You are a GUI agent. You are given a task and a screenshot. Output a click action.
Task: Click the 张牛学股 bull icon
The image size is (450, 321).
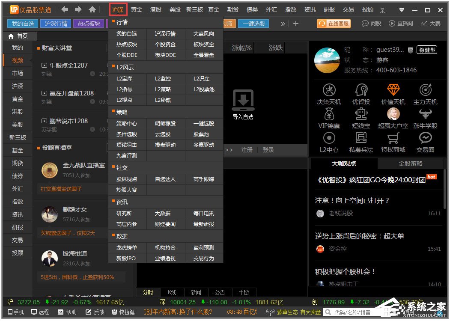click(x=425, y=114)
